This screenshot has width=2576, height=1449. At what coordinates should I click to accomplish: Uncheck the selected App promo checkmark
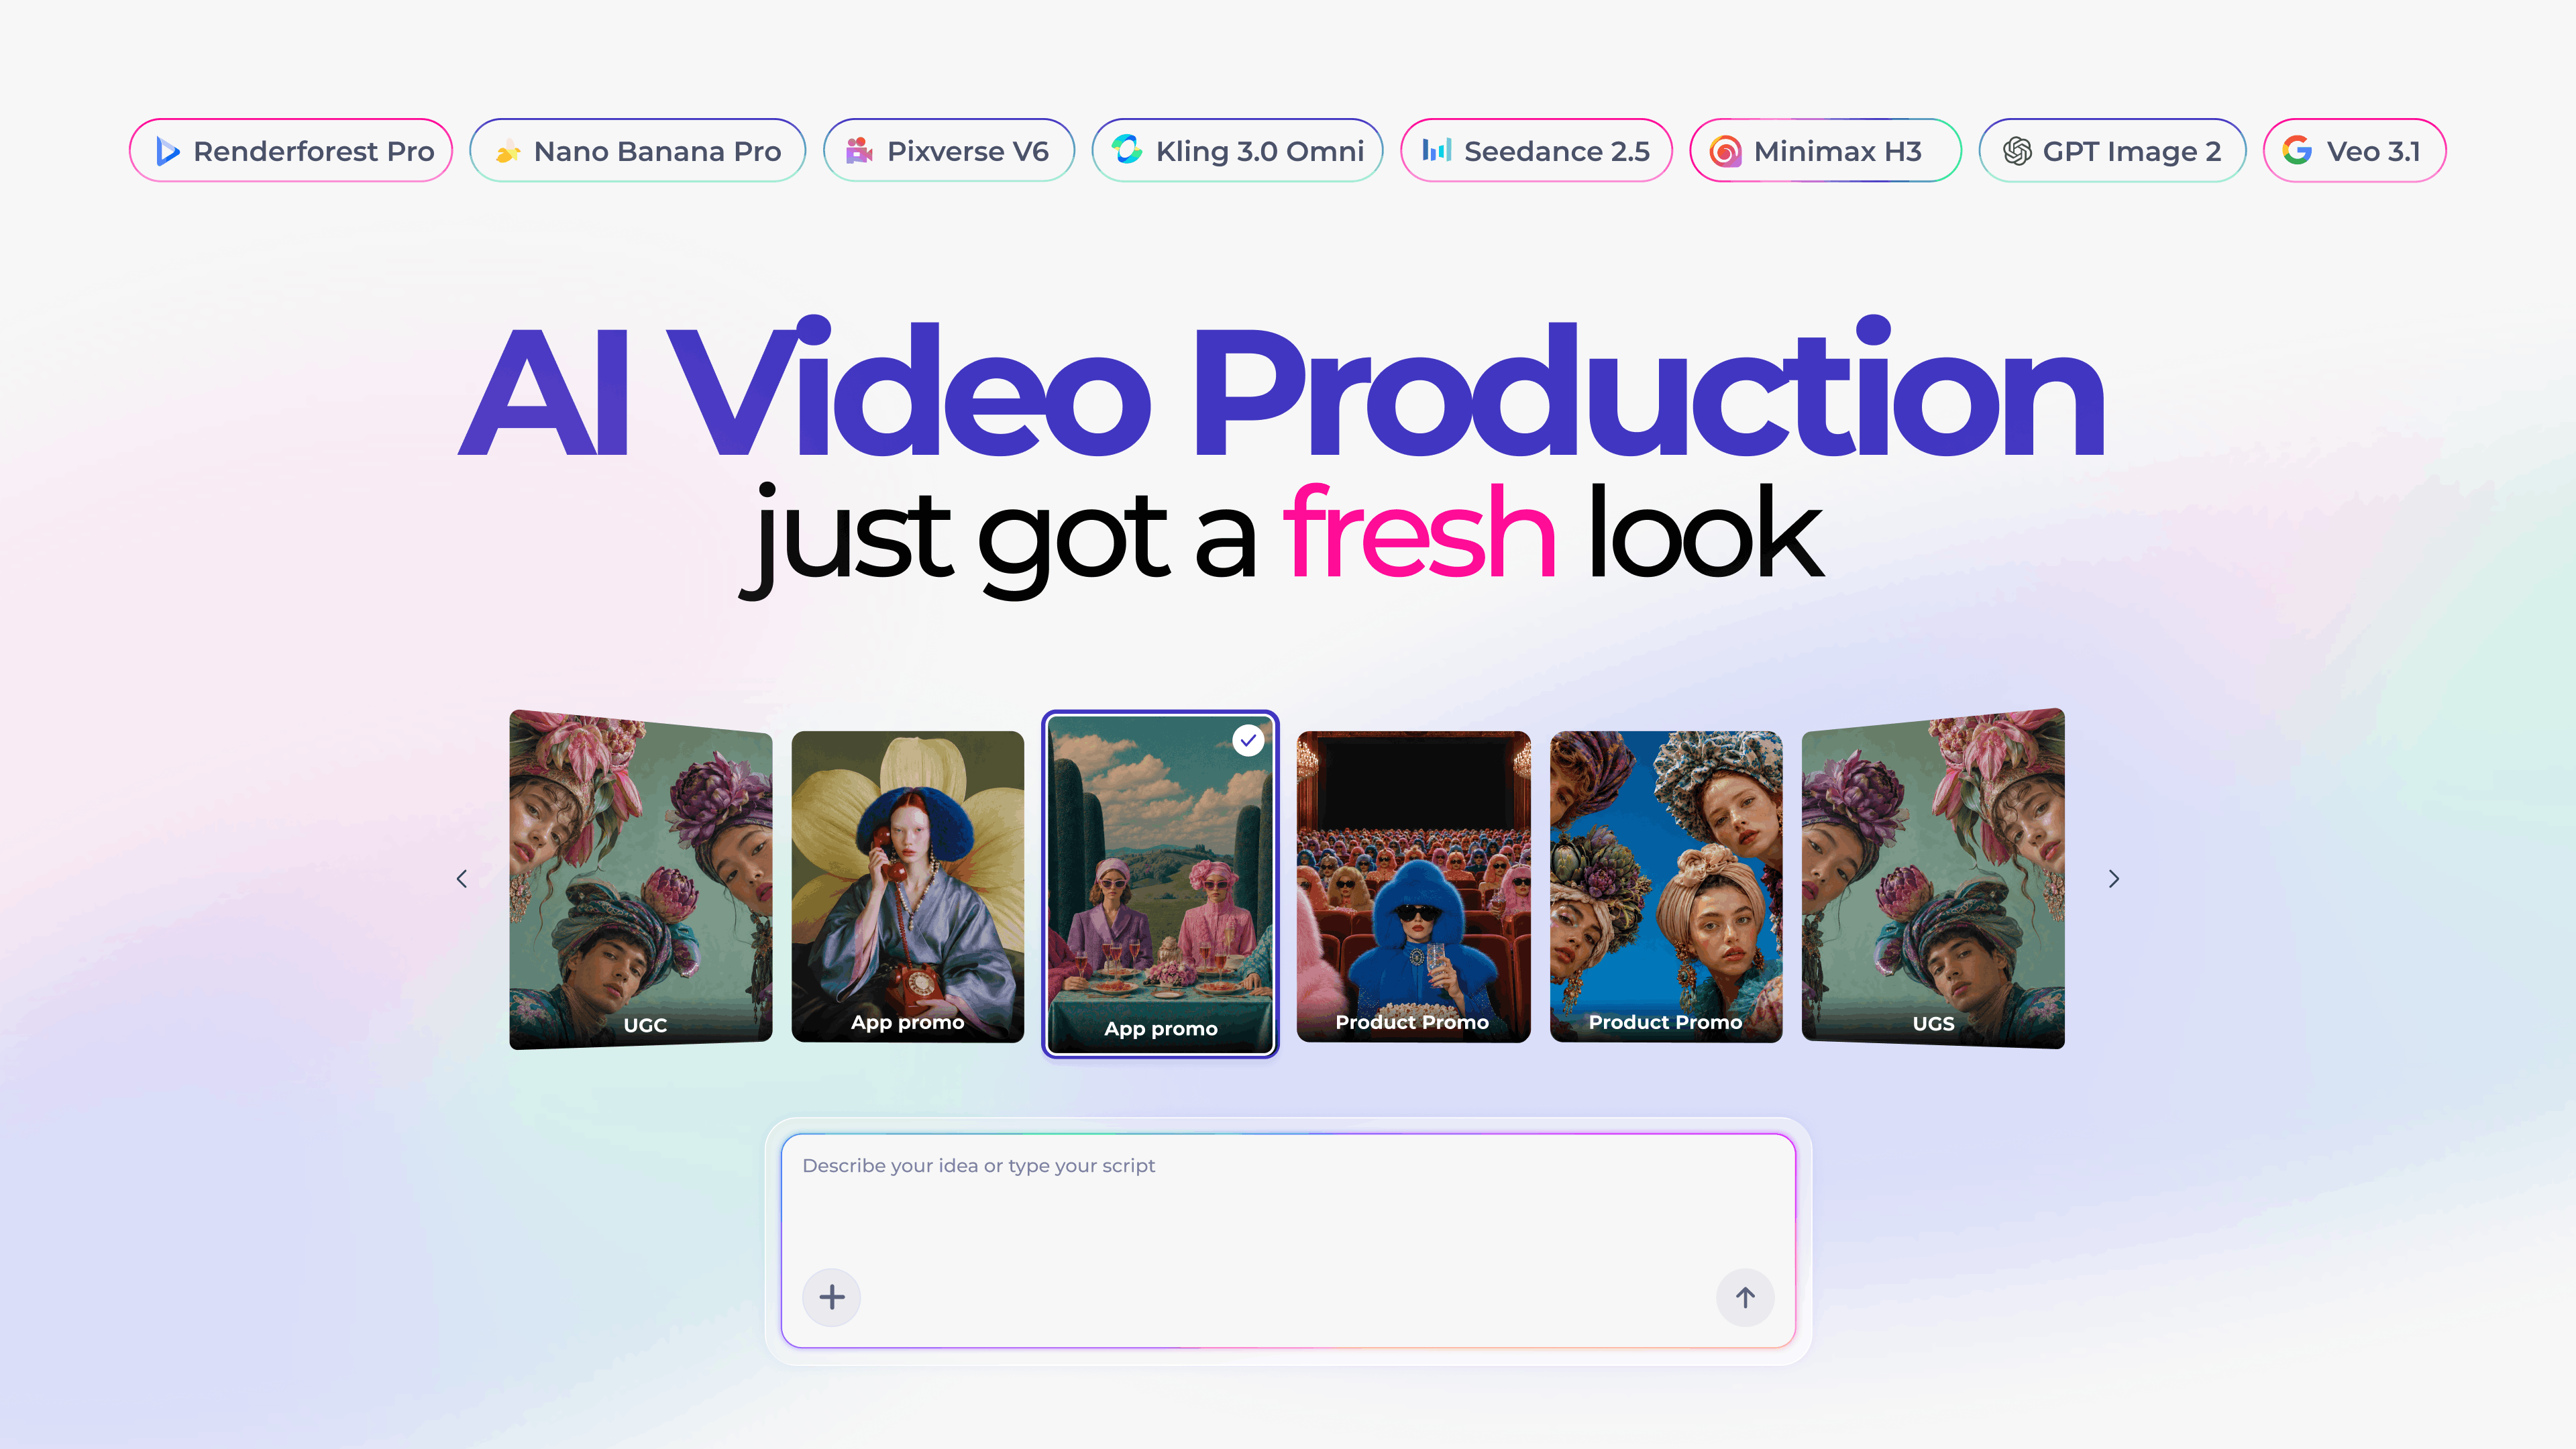(x=1248, y=740)
